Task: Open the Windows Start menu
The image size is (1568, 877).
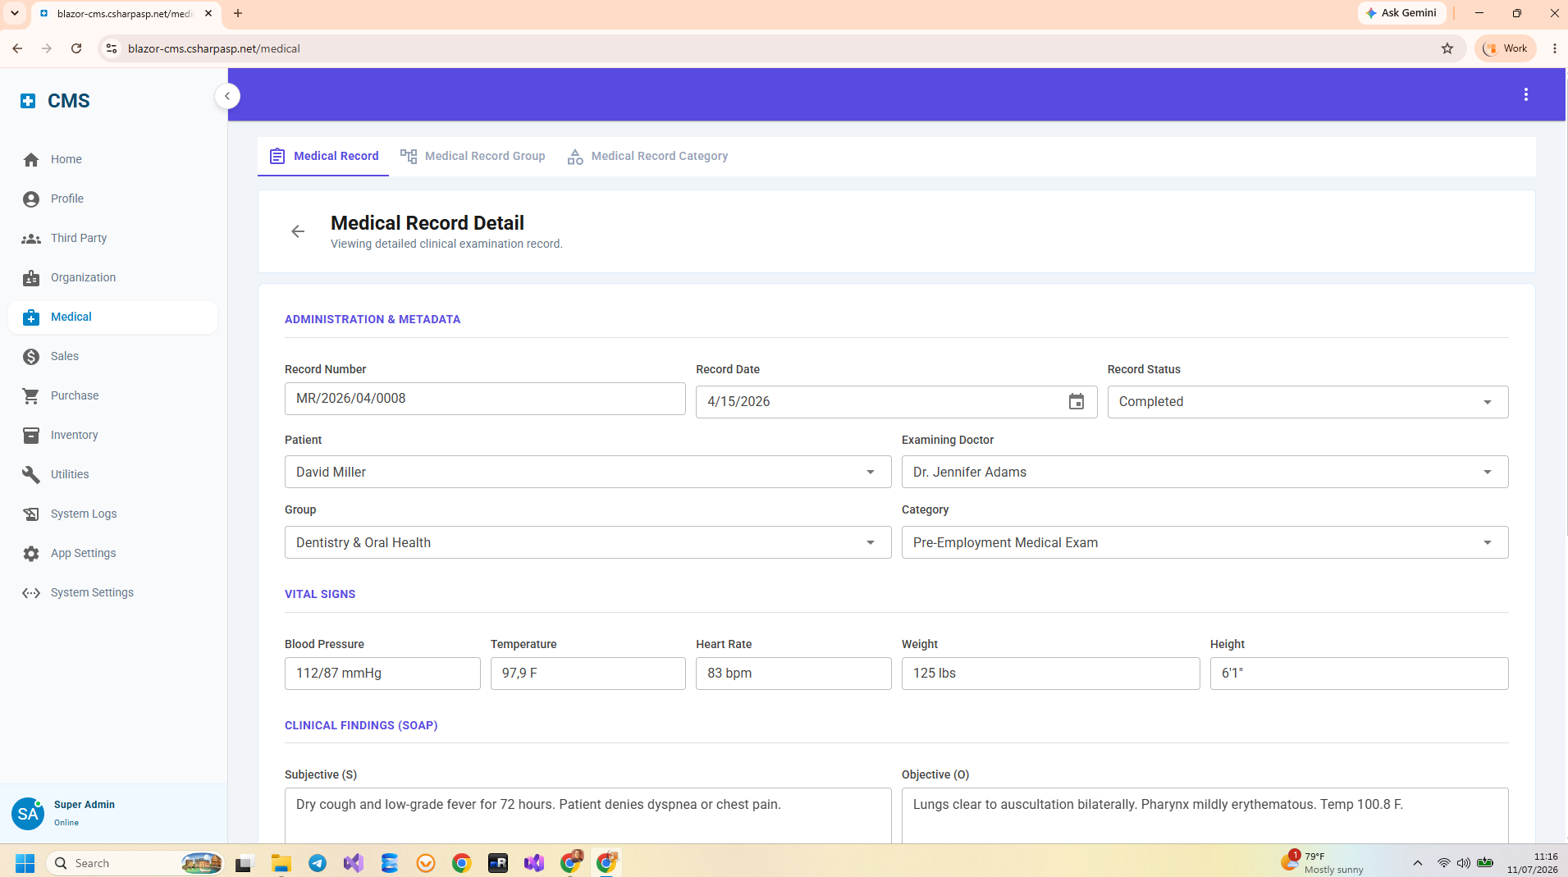Action: click(25, 863)
